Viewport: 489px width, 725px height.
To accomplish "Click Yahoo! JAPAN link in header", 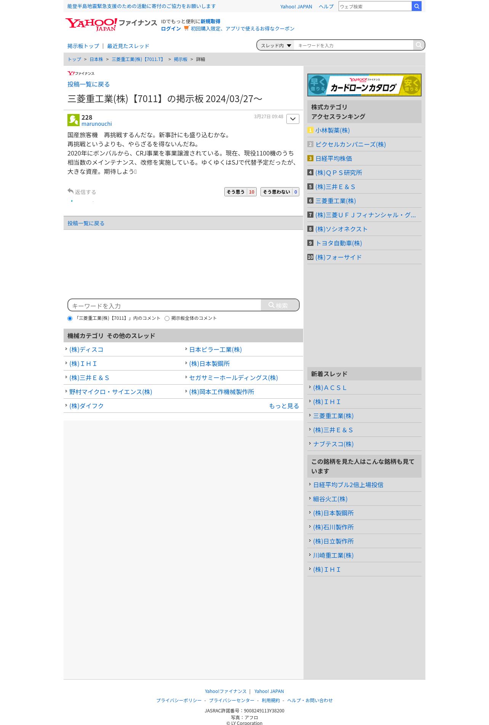I will (296, 6).
